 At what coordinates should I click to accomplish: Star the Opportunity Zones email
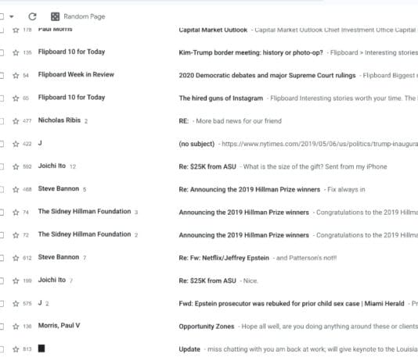point(16,327)
